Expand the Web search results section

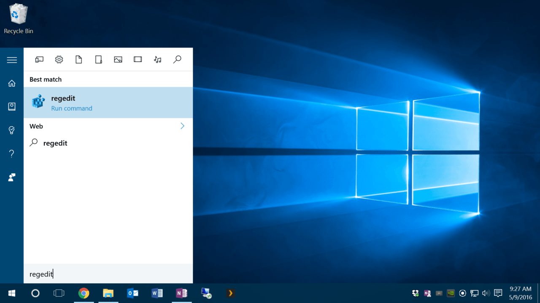tap(182, 126)
